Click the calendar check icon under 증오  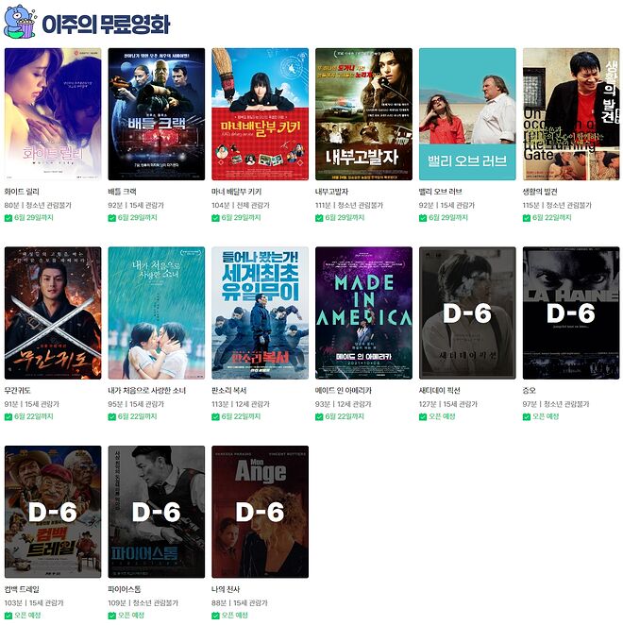(x=527, y=417)
